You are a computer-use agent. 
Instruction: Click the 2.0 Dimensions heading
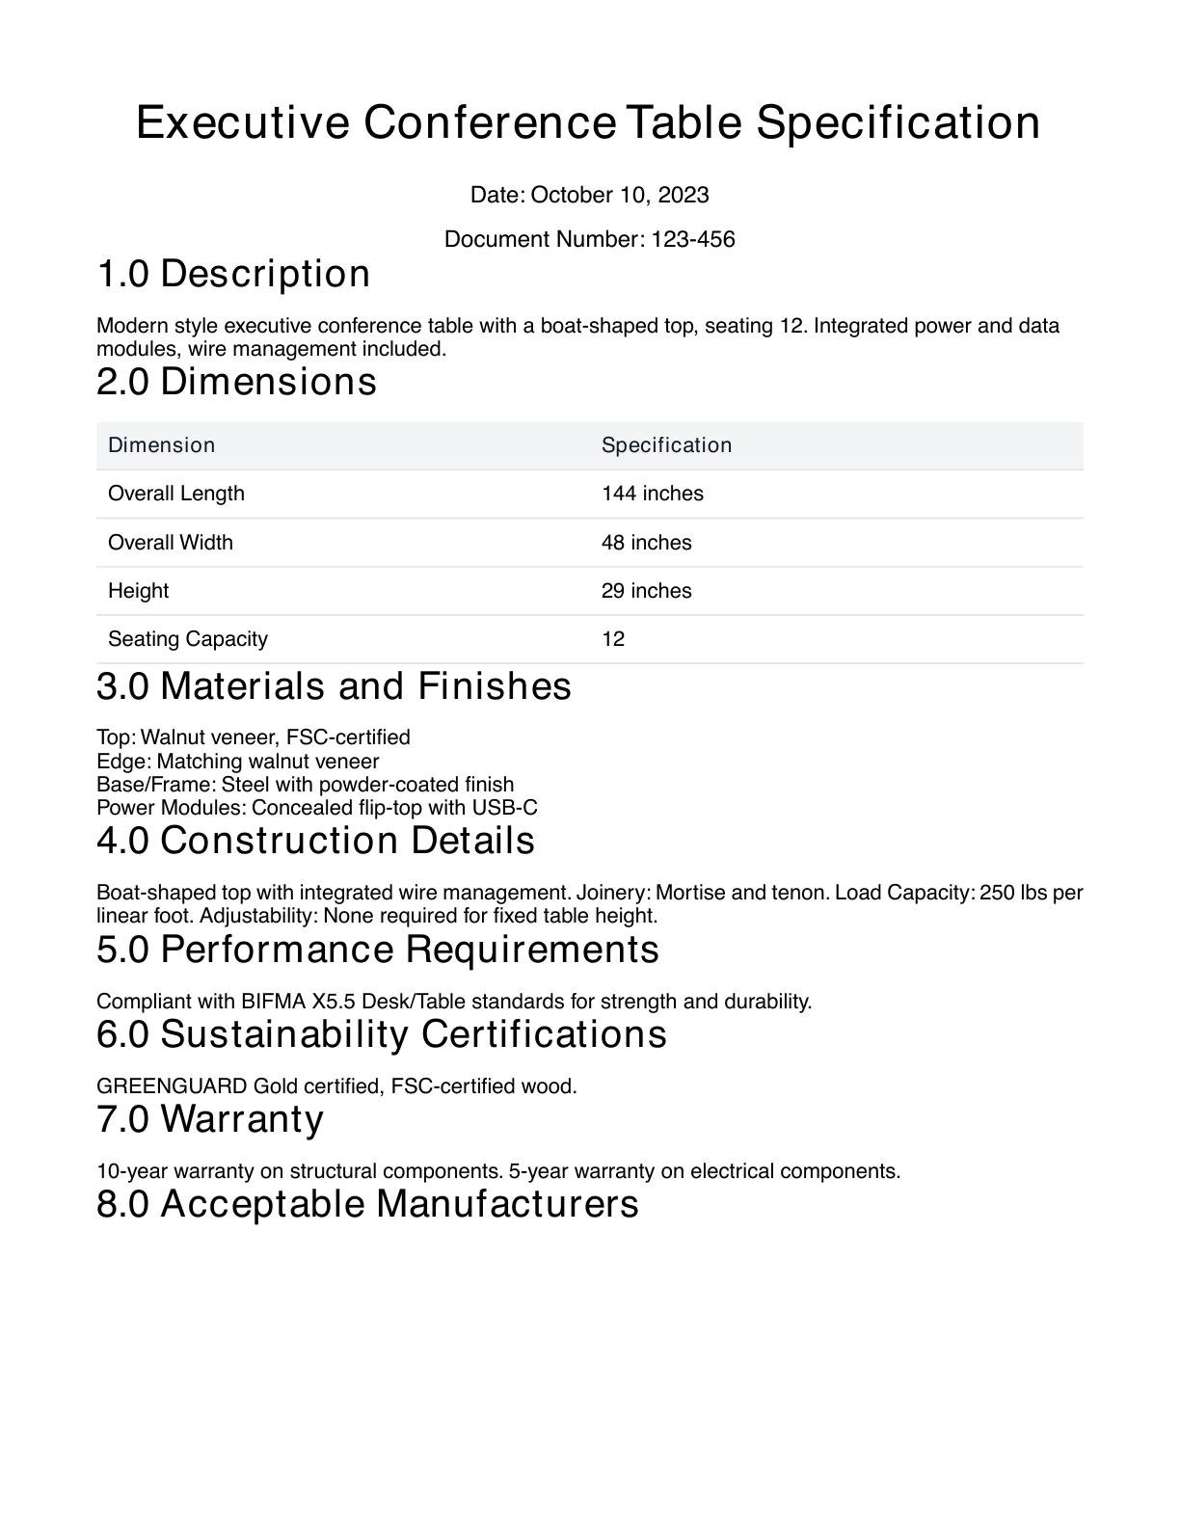236,382
